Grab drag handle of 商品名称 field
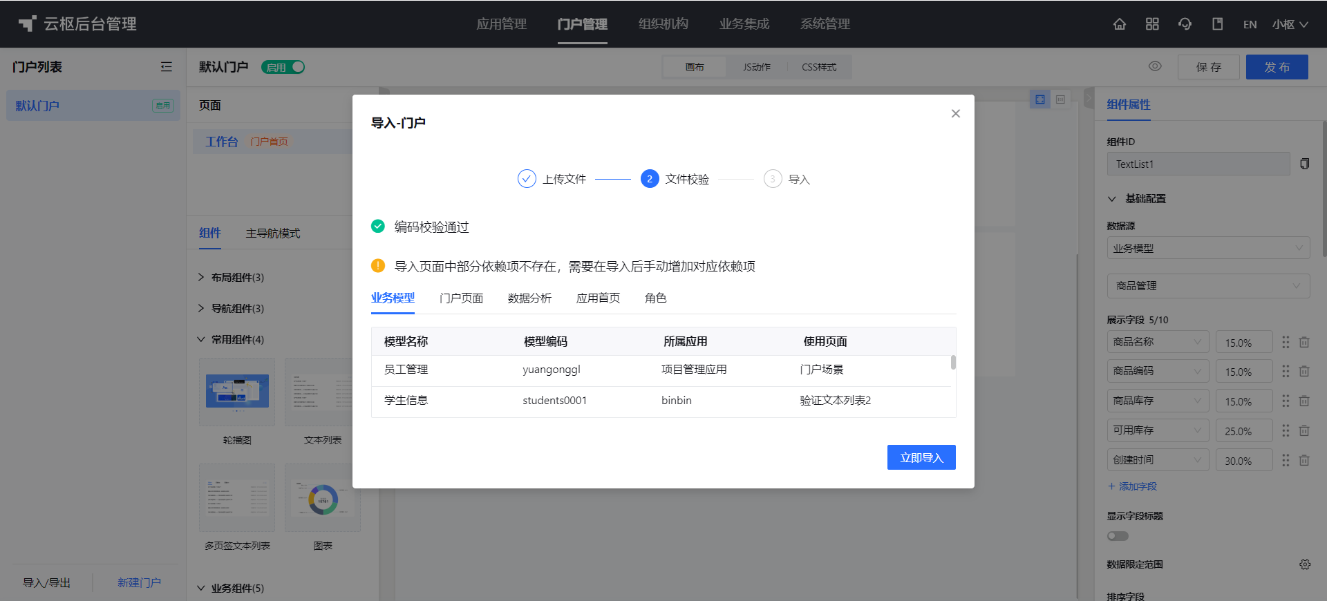Screen dimensions: 1327x601 [1286, 342]
